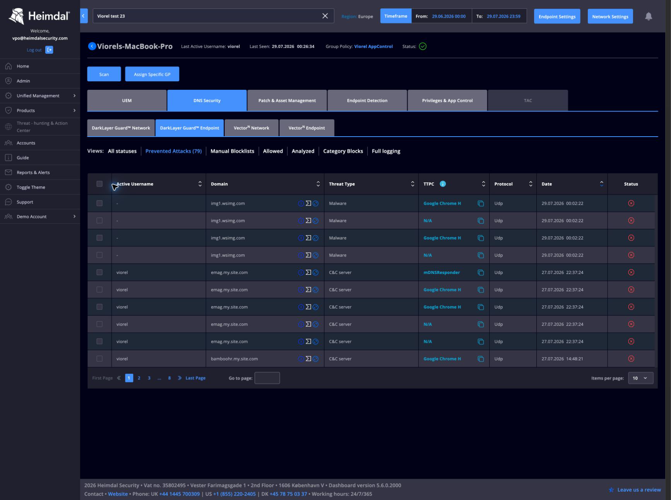
Task: Click the Reports & Alerts envelope icon
Action: [x=9, y=172]
